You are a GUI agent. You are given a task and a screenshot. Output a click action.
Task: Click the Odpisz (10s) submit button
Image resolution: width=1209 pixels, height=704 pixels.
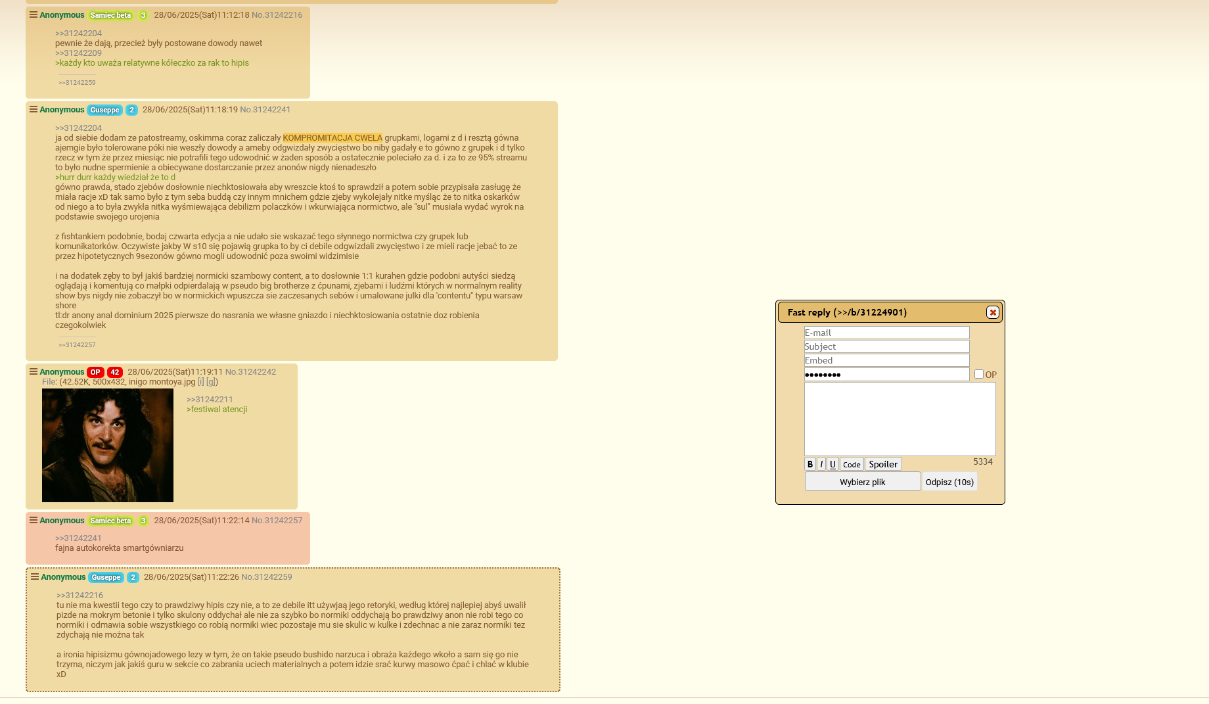pos(949,482)
